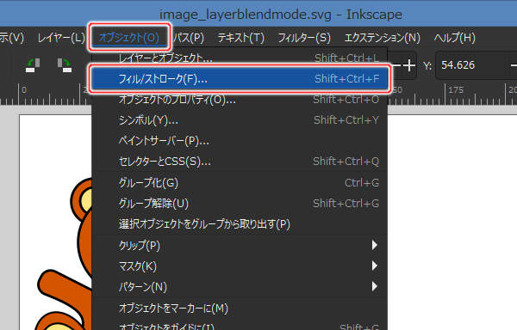Click the raise selection one step icon
517x330 pixels.
(x=33, y=65)
